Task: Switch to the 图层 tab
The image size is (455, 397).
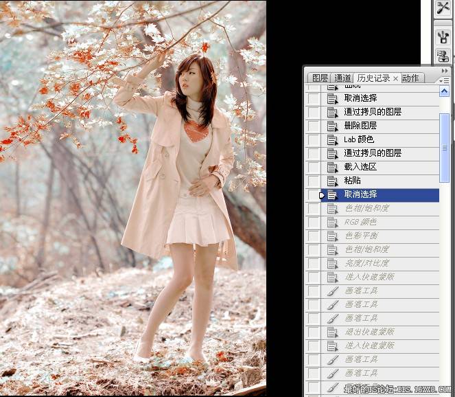Action: pos(320,78)
